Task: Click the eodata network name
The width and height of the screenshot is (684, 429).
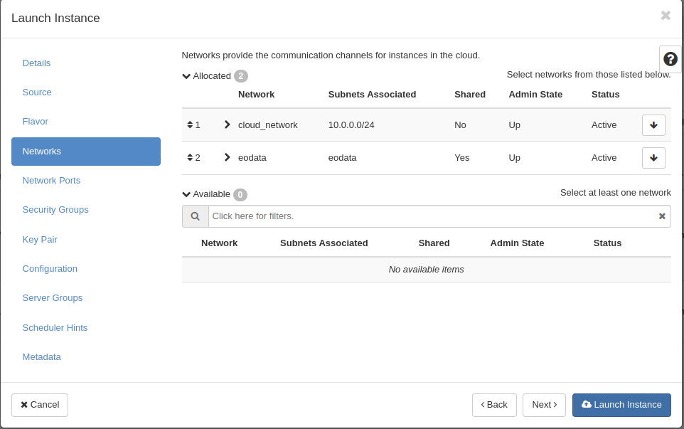Action: pos(252,158)
